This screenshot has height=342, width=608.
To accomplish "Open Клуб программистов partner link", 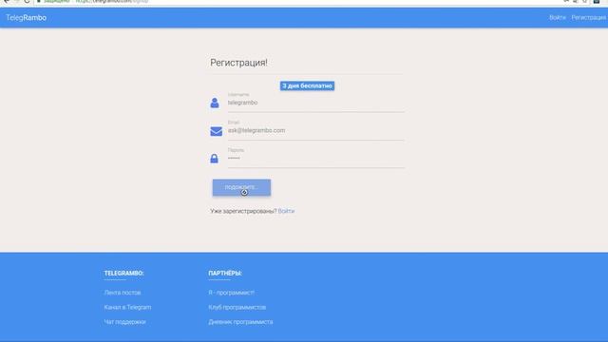I will [x=237, y=307].
